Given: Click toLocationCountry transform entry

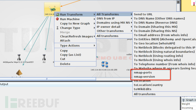Looking at the screenshot, I should click(x=148, y=85).
